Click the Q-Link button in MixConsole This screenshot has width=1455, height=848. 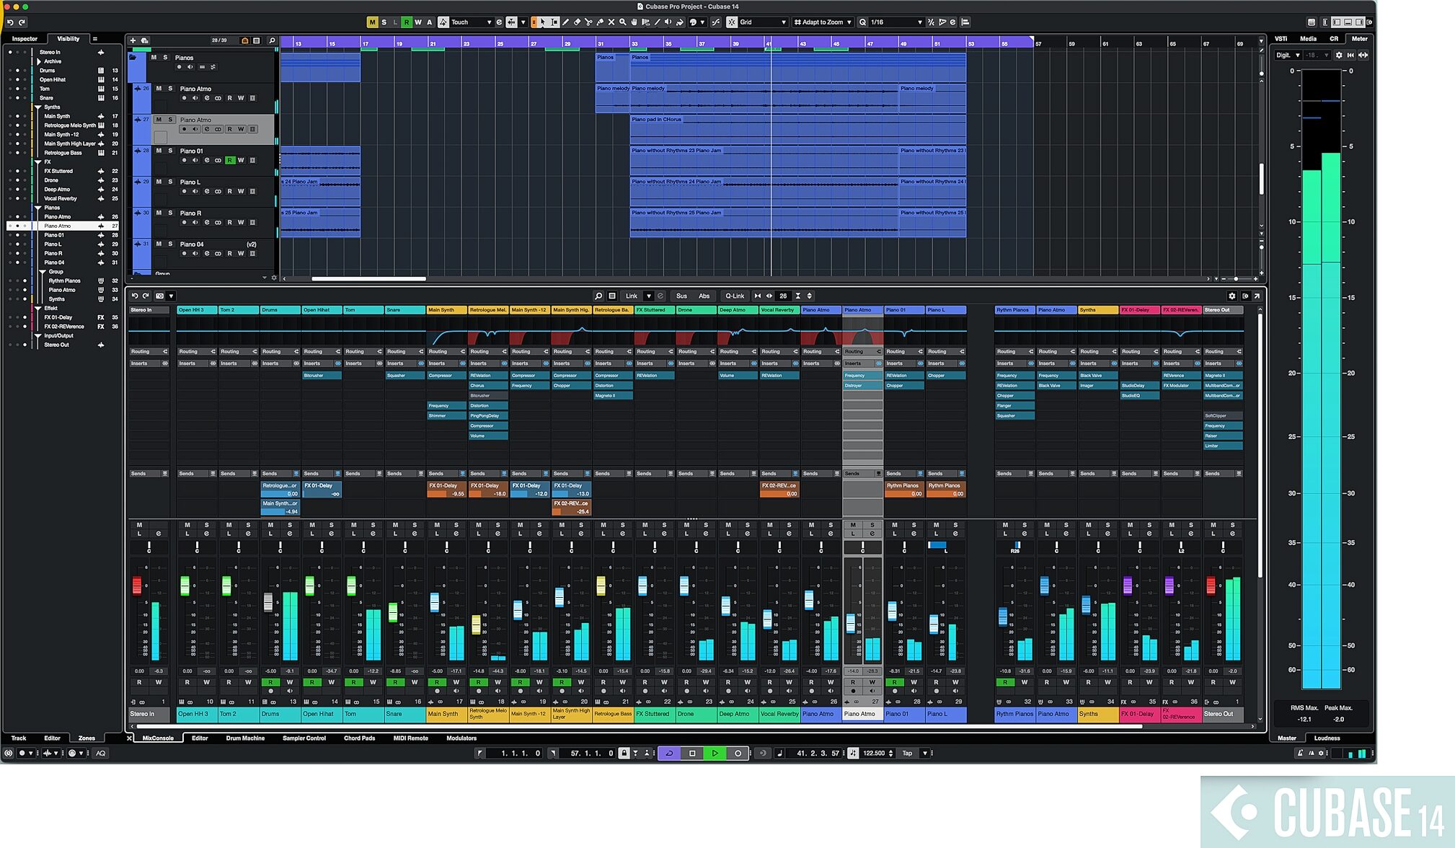735,296
